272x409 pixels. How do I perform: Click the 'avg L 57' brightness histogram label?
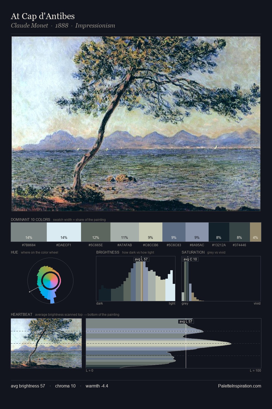(141, 259)
